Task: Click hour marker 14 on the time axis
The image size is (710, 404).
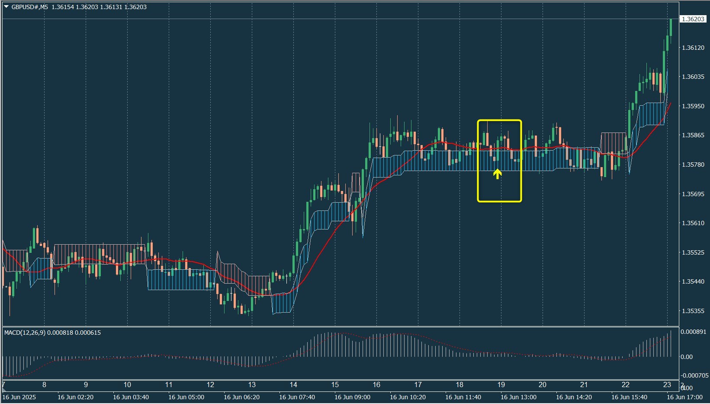Action: click(293, 385)
